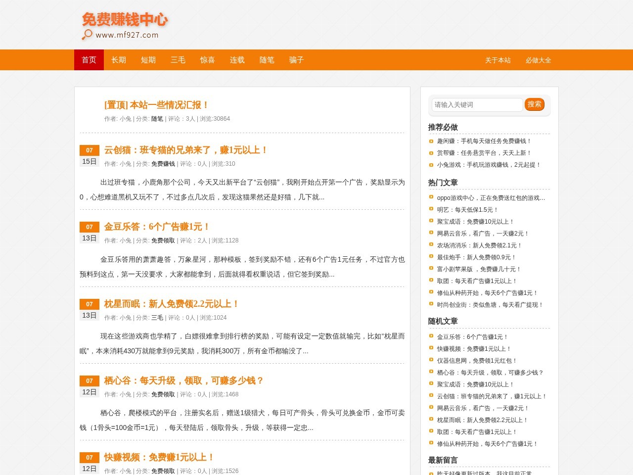Open the 连载 nav tab
Viewport: 633px width, 475px height.
point(237,60)
